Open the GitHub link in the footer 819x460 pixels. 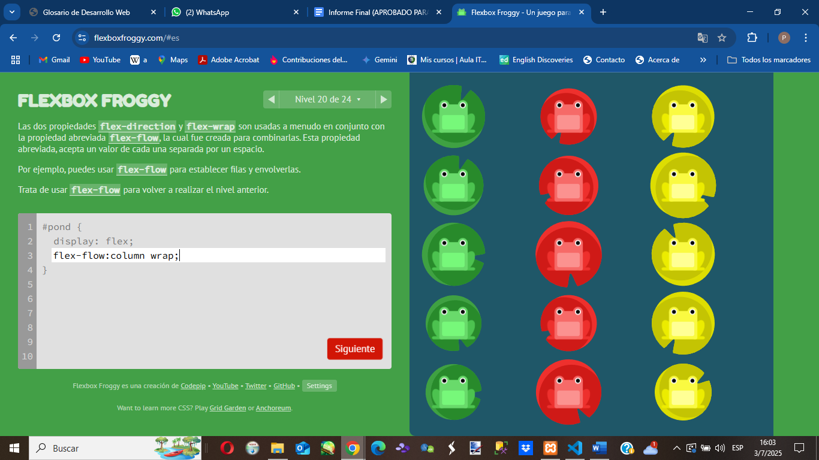(x=284, y=386)
